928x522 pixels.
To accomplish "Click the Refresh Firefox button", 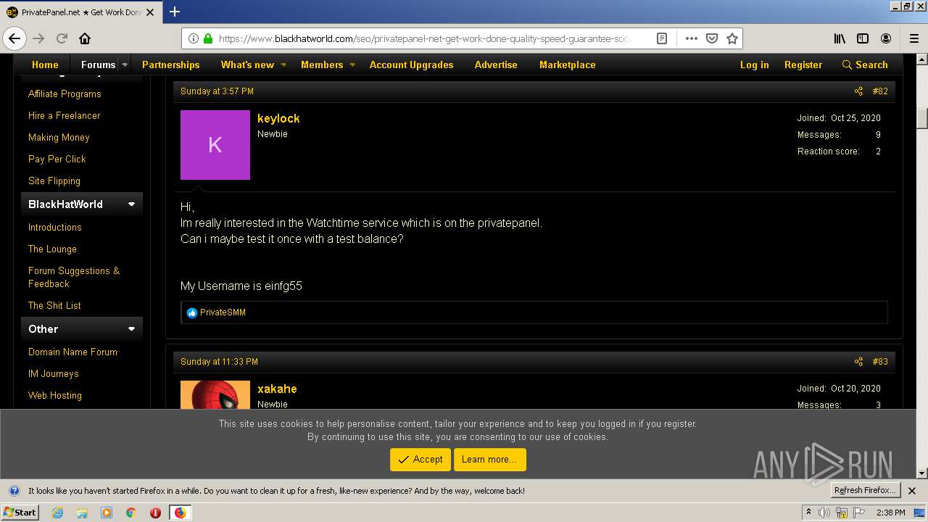I will click(865, 491).
